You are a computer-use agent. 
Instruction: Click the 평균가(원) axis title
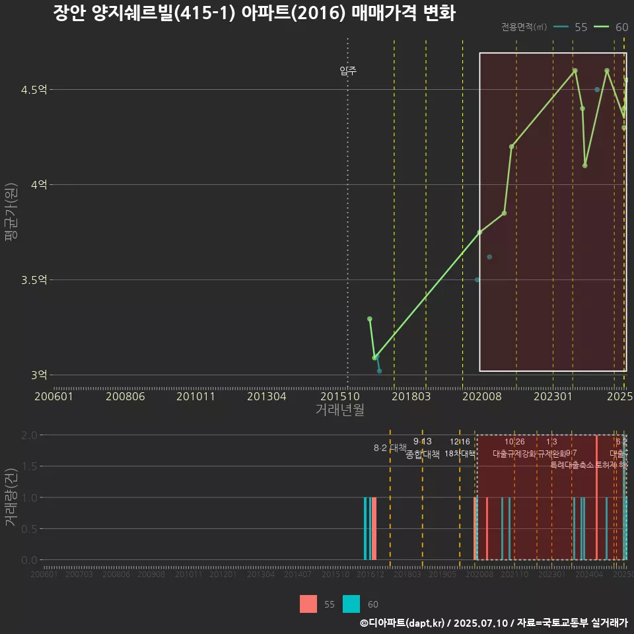[11, 212]
